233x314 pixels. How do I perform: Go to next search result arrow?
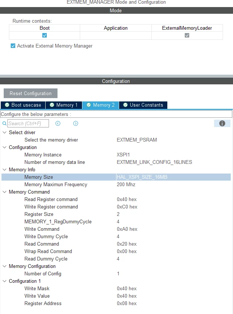[x=76, y=123]
